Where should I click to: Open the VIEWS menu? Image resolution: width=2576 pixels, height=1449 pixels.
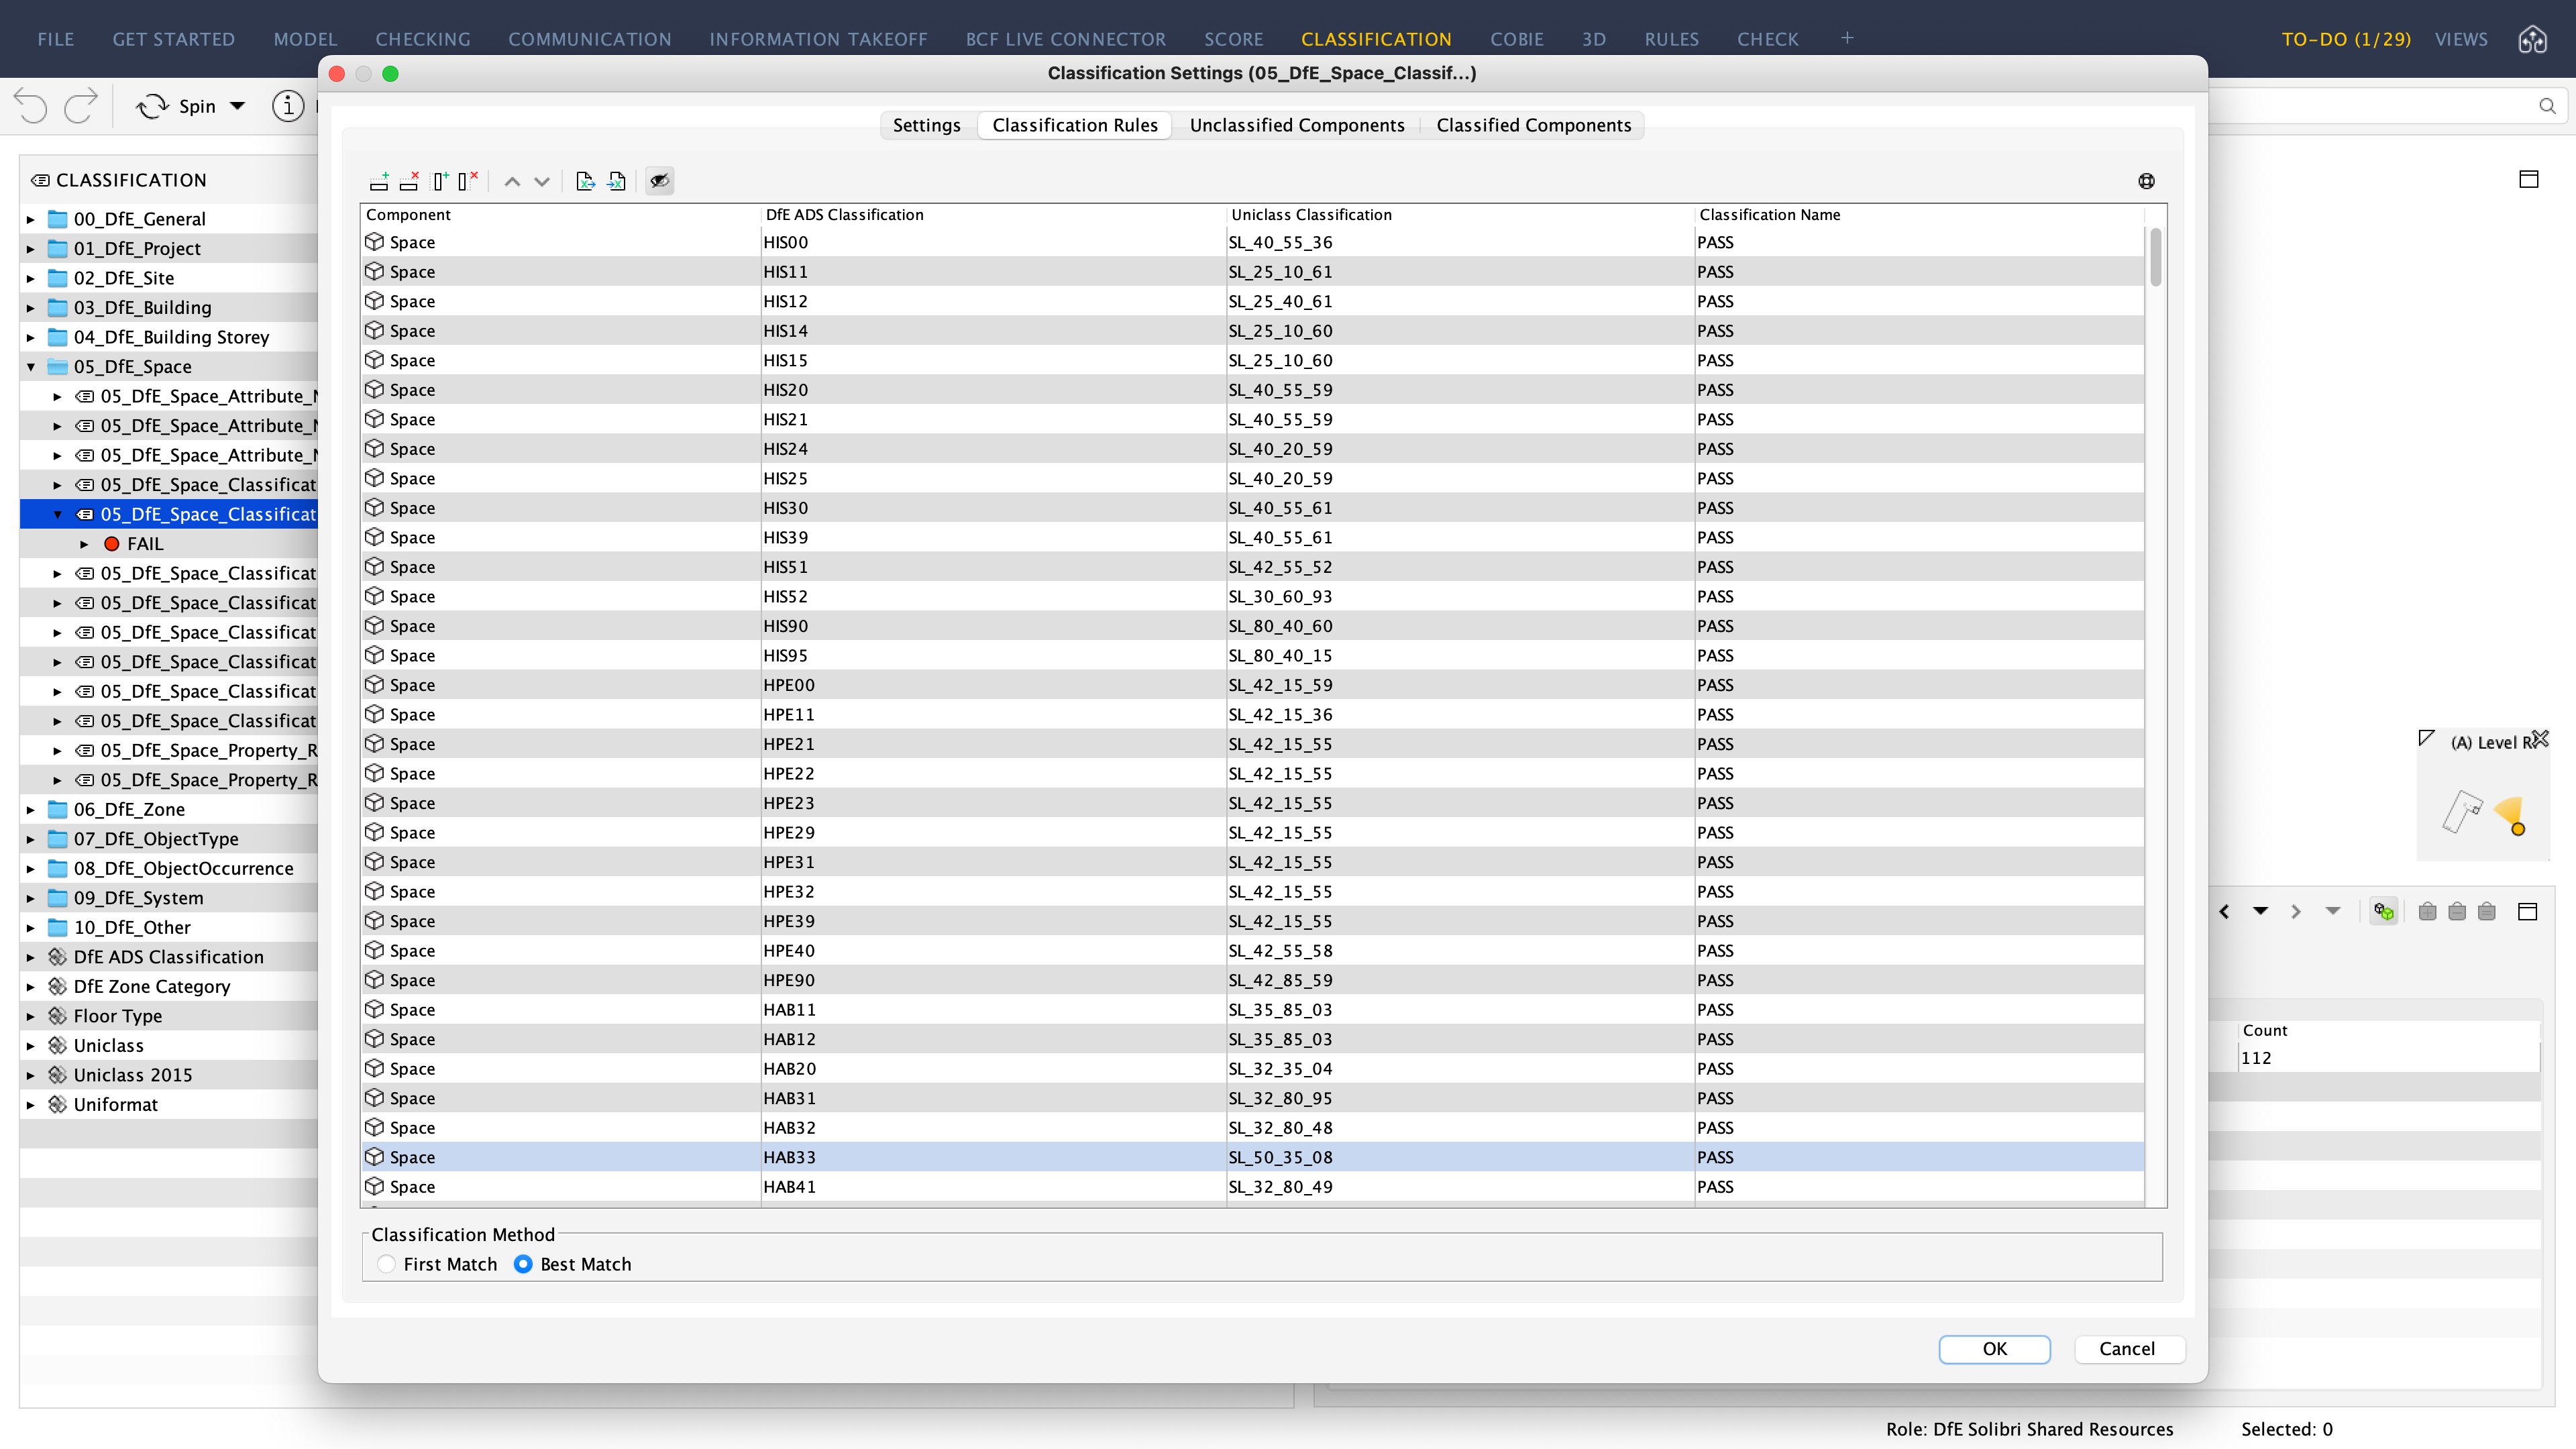click(x=2460, y=39)
